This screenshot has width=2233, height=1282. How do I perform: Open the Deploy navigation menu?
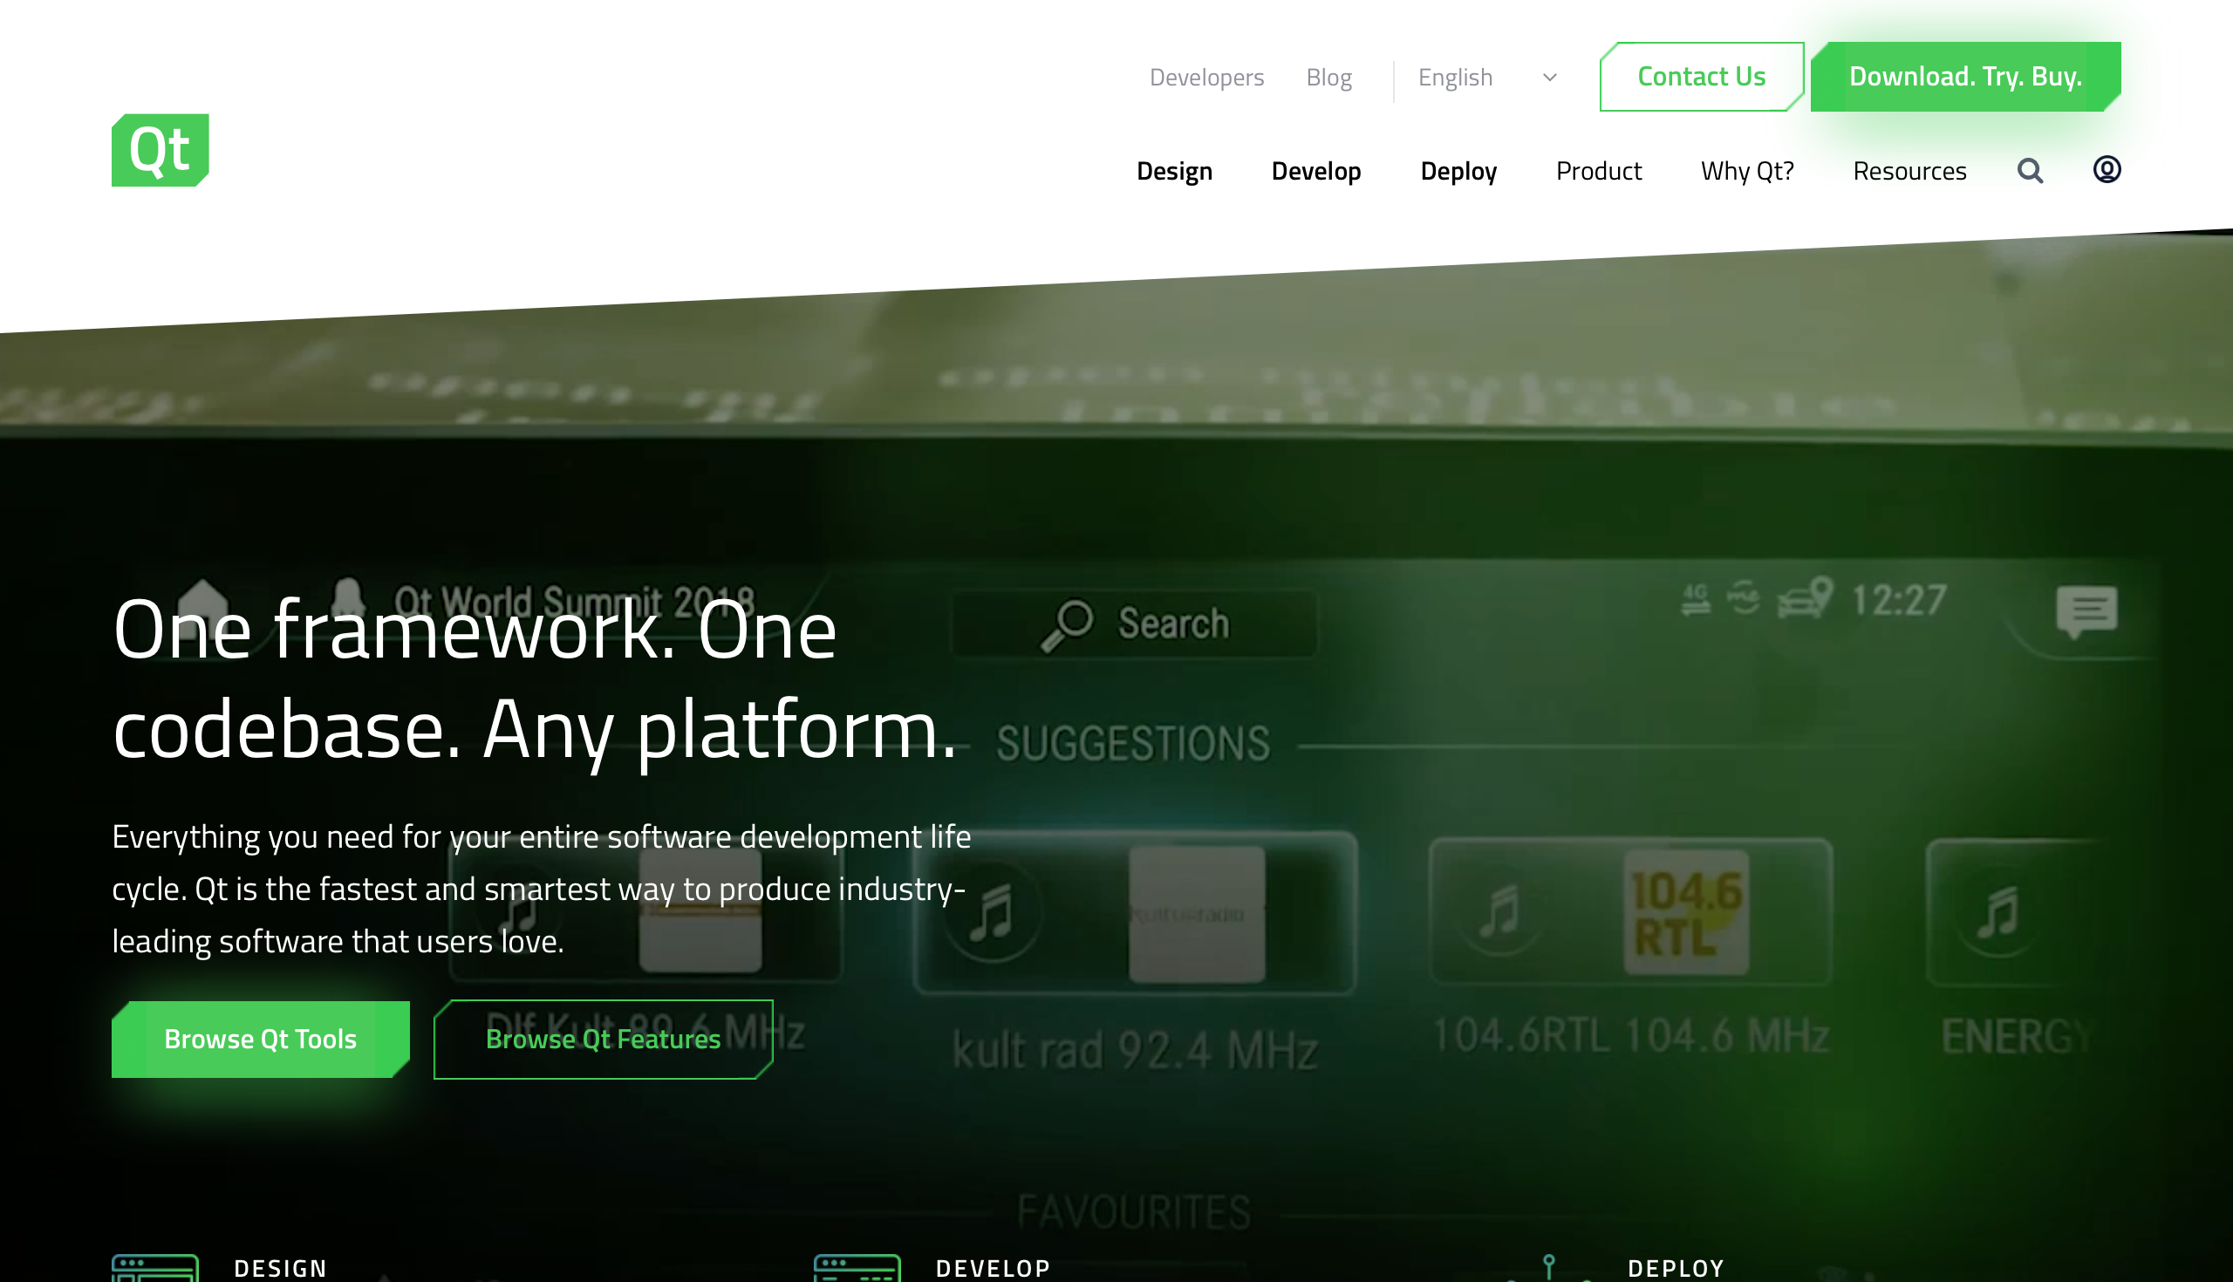click(1458, 171)
